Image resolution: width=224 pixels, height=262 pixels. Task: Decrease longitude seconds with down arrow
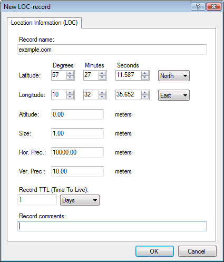pyautogui.click(x=145, y=97)
